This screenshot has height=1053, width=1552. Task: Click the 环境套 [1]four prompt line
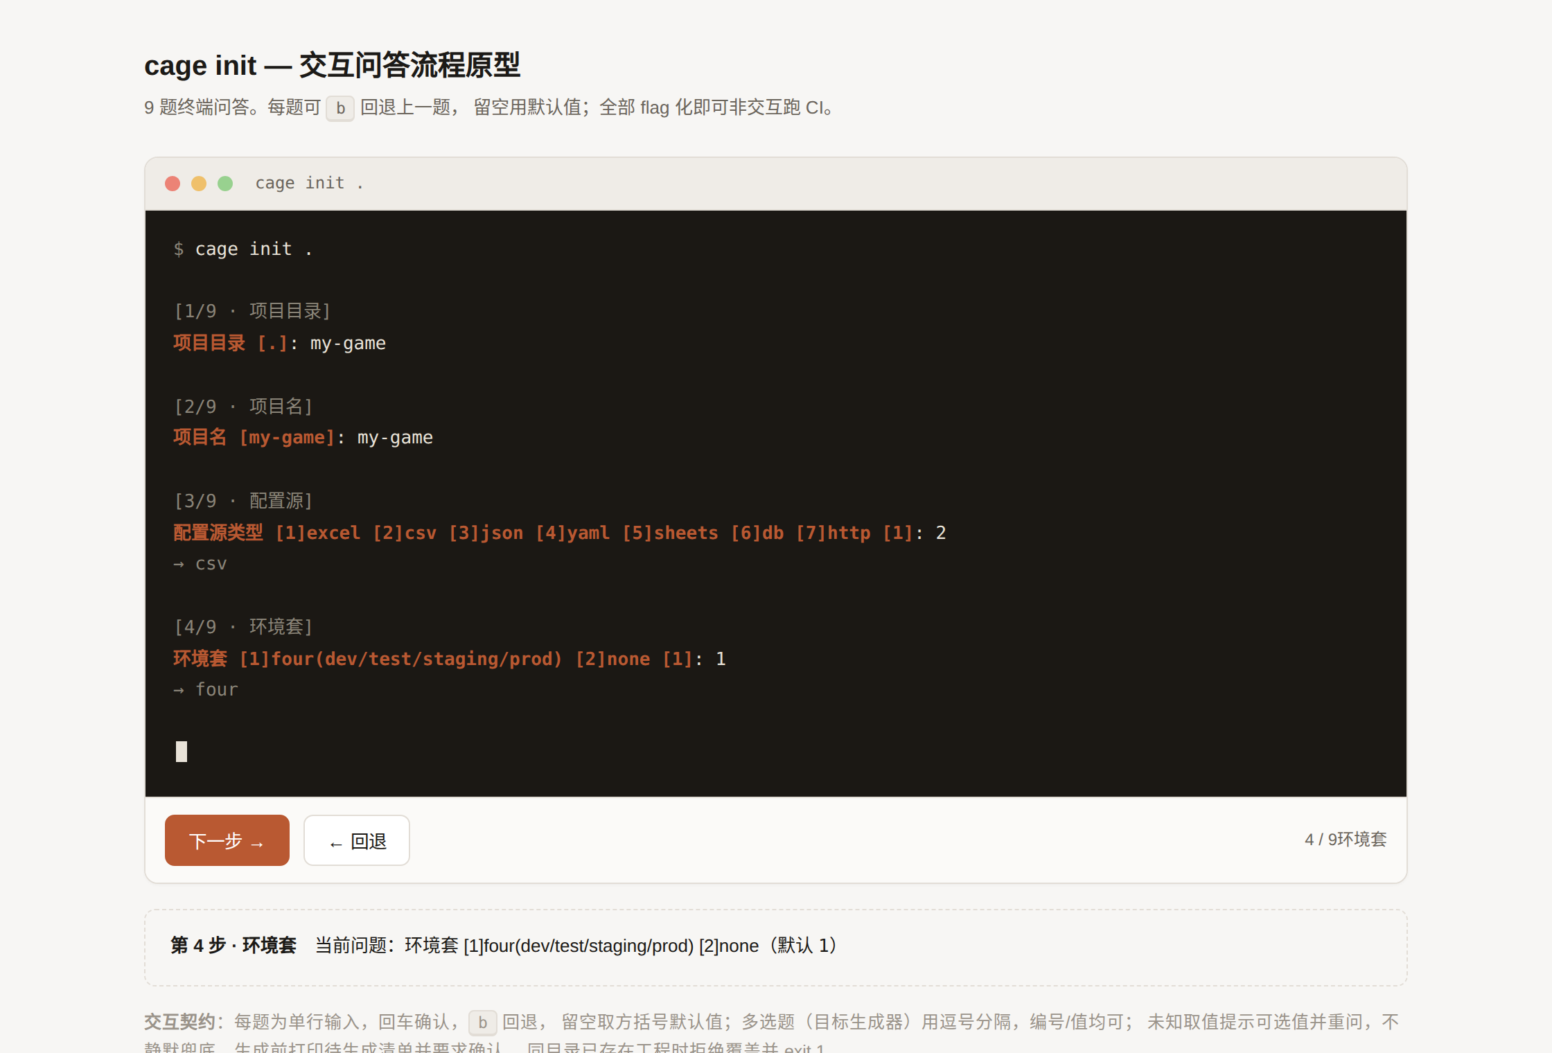(450, 658)
